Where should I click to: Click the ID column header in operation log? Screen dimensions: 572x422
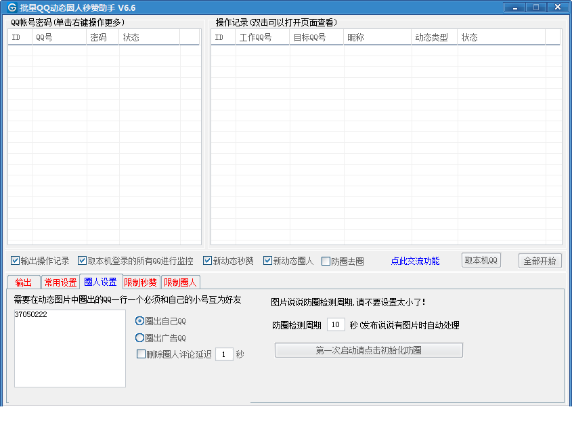pos(223,37)
